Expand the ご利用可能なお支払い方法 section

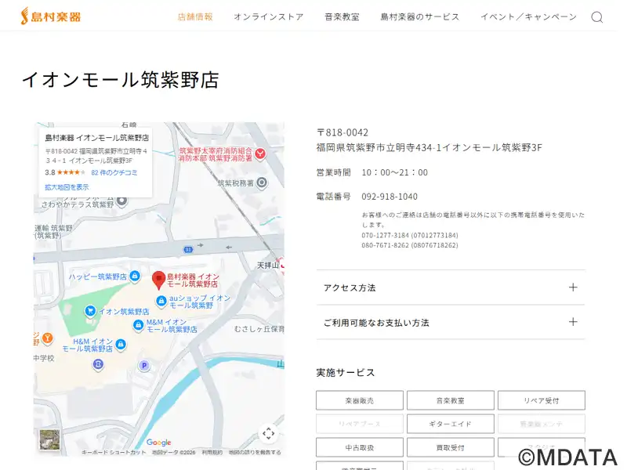pos(450,322)
